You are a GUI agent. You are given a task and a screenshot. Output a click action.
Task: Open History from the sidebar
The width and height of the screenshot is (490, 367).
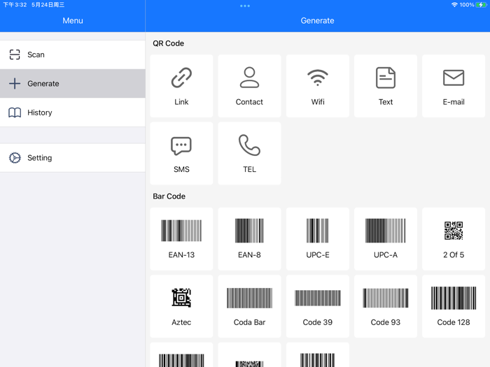[x=73, y=113]
